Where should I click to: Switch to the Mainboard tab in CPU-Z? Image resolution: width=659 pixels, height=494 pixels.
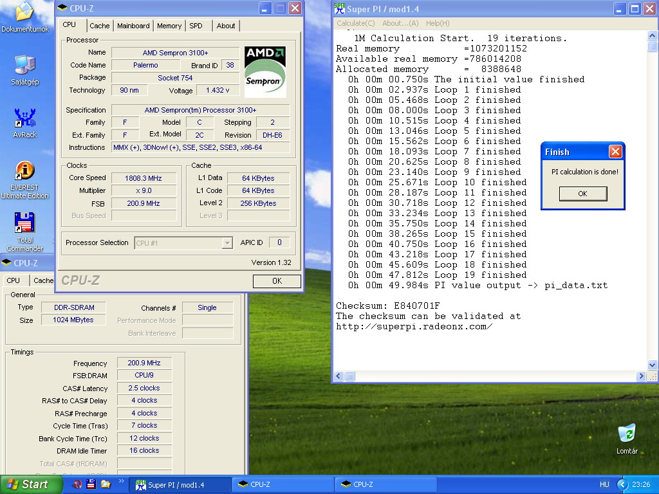[x=133, y=26]
